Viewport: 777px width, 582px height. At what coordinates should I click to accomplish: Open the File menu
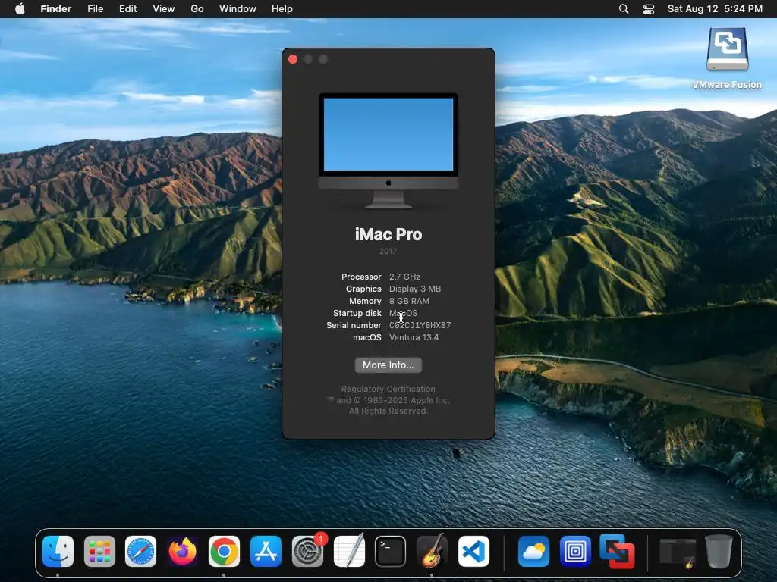[95, 9]
